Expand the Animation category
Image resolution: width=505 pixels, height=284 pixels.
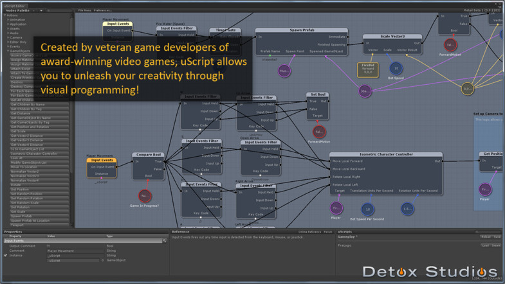click(x=8, y=20)
